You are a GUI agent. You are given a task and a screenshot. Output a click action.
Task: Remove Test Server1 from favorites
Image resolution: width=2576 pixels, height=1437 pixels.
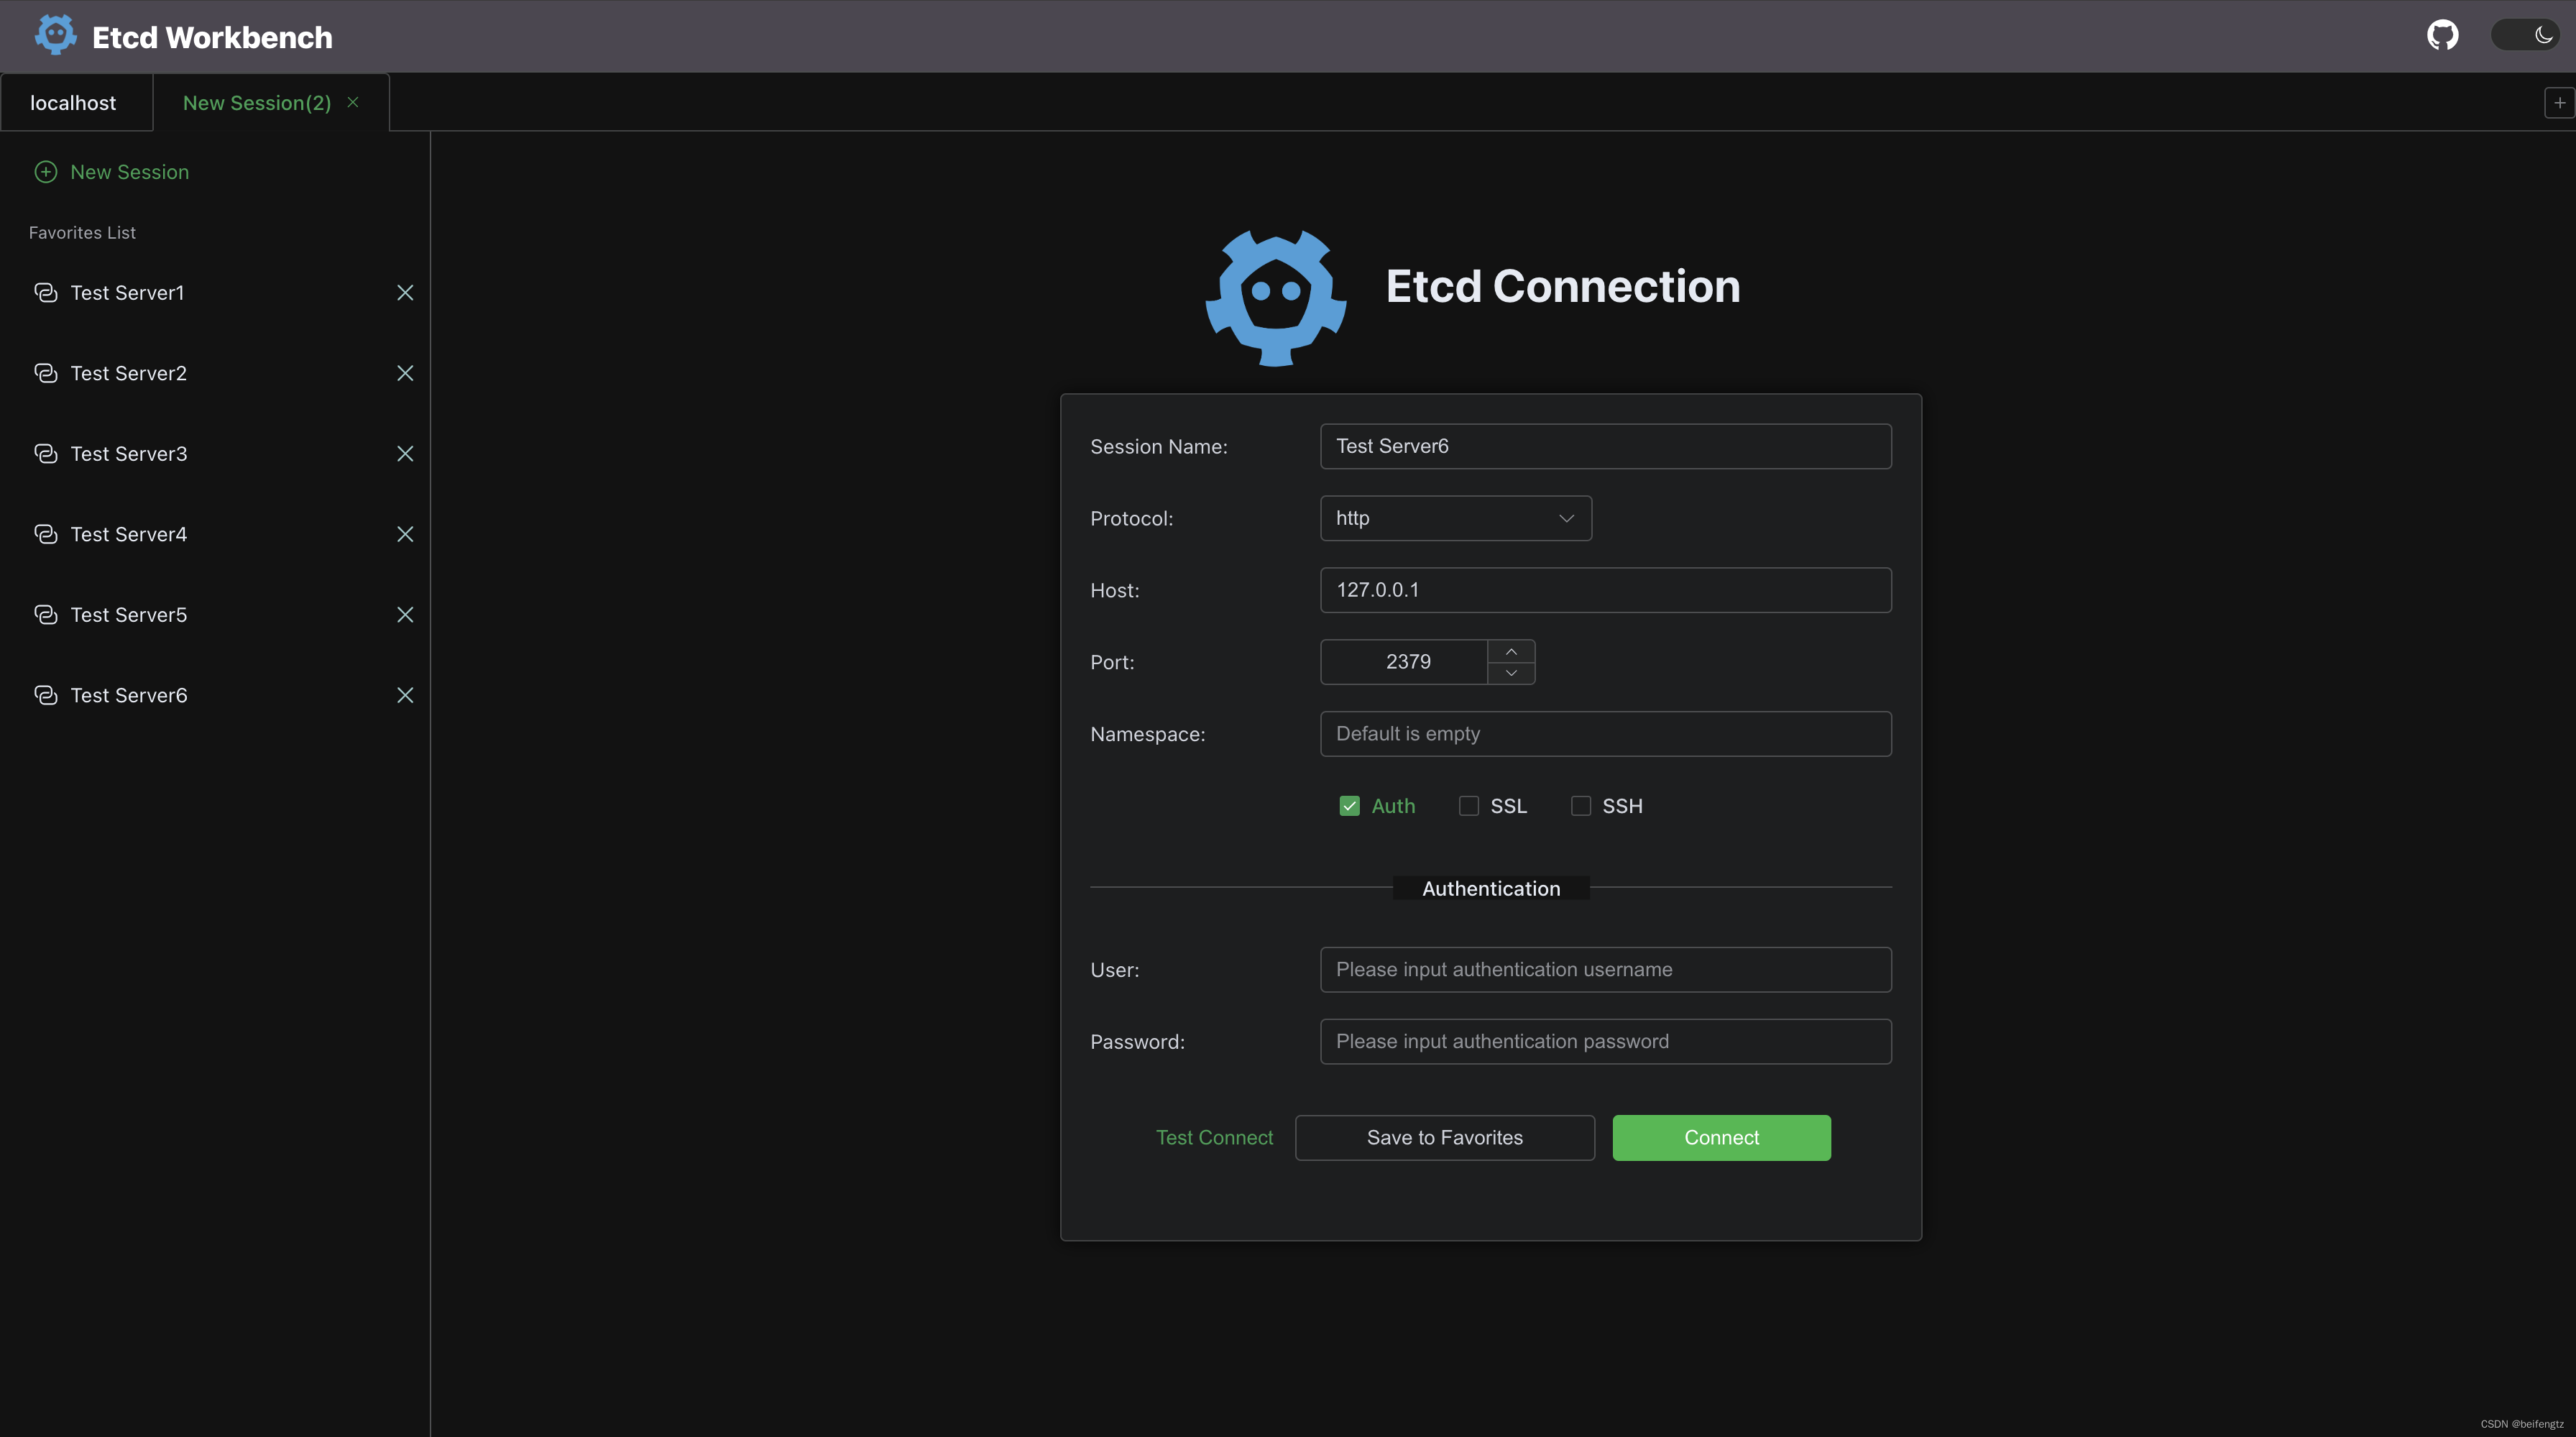pos(405,292)
